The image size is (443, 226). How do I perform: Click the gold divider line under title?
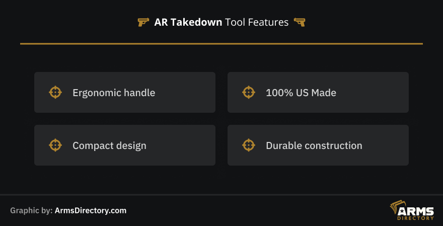pyautogui.click(x=221, y=44)
